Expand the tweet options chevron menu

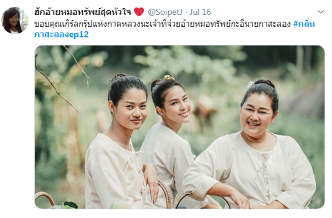tap(321, 12)
